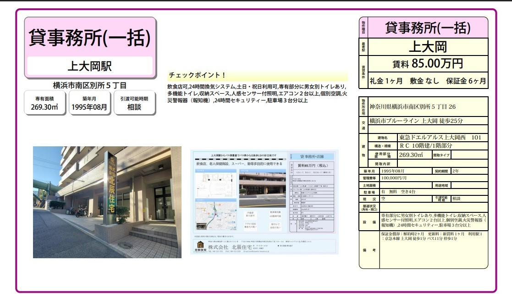This screenshot has width=512, height=294.
Task: Click the 駐車場 label
Action: pos(369,192)
